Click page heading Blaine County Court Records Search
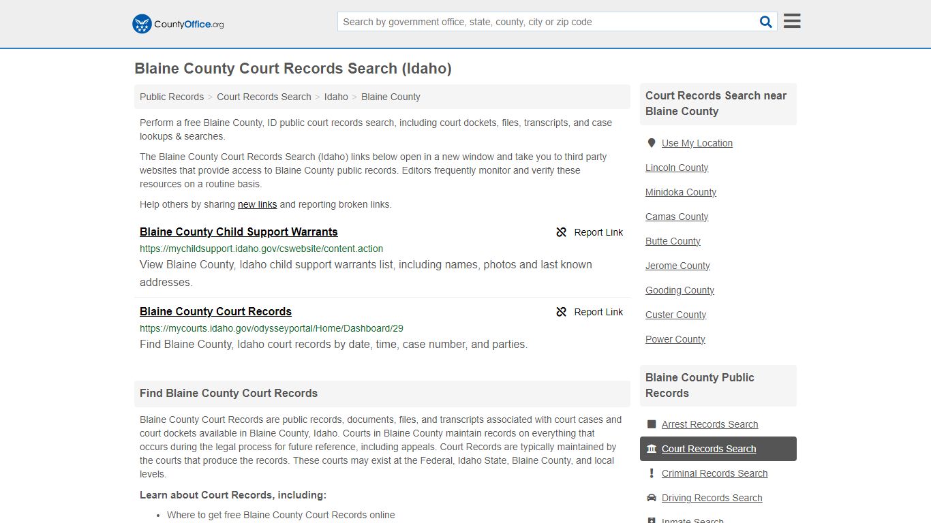931x523 pixels. pyautogui.click(x=293, y=68)
